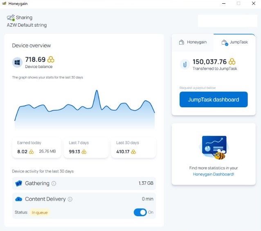Click the Gathering cards icon
Screen dimensions: 261x231
click(18, 183)
